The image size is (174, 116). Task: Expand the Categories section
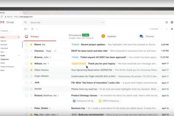click(x=5, y=59)
